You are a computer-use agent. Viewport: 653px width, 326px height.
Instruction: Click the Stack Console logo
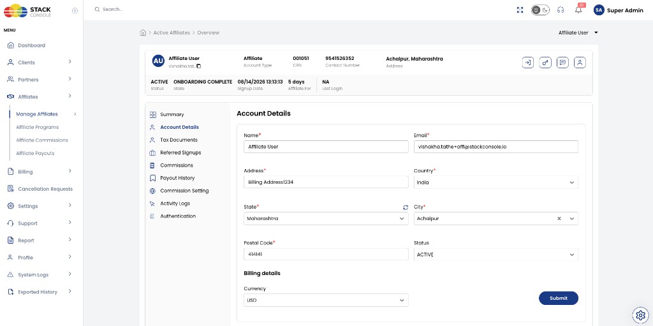(x=27, y=10)
